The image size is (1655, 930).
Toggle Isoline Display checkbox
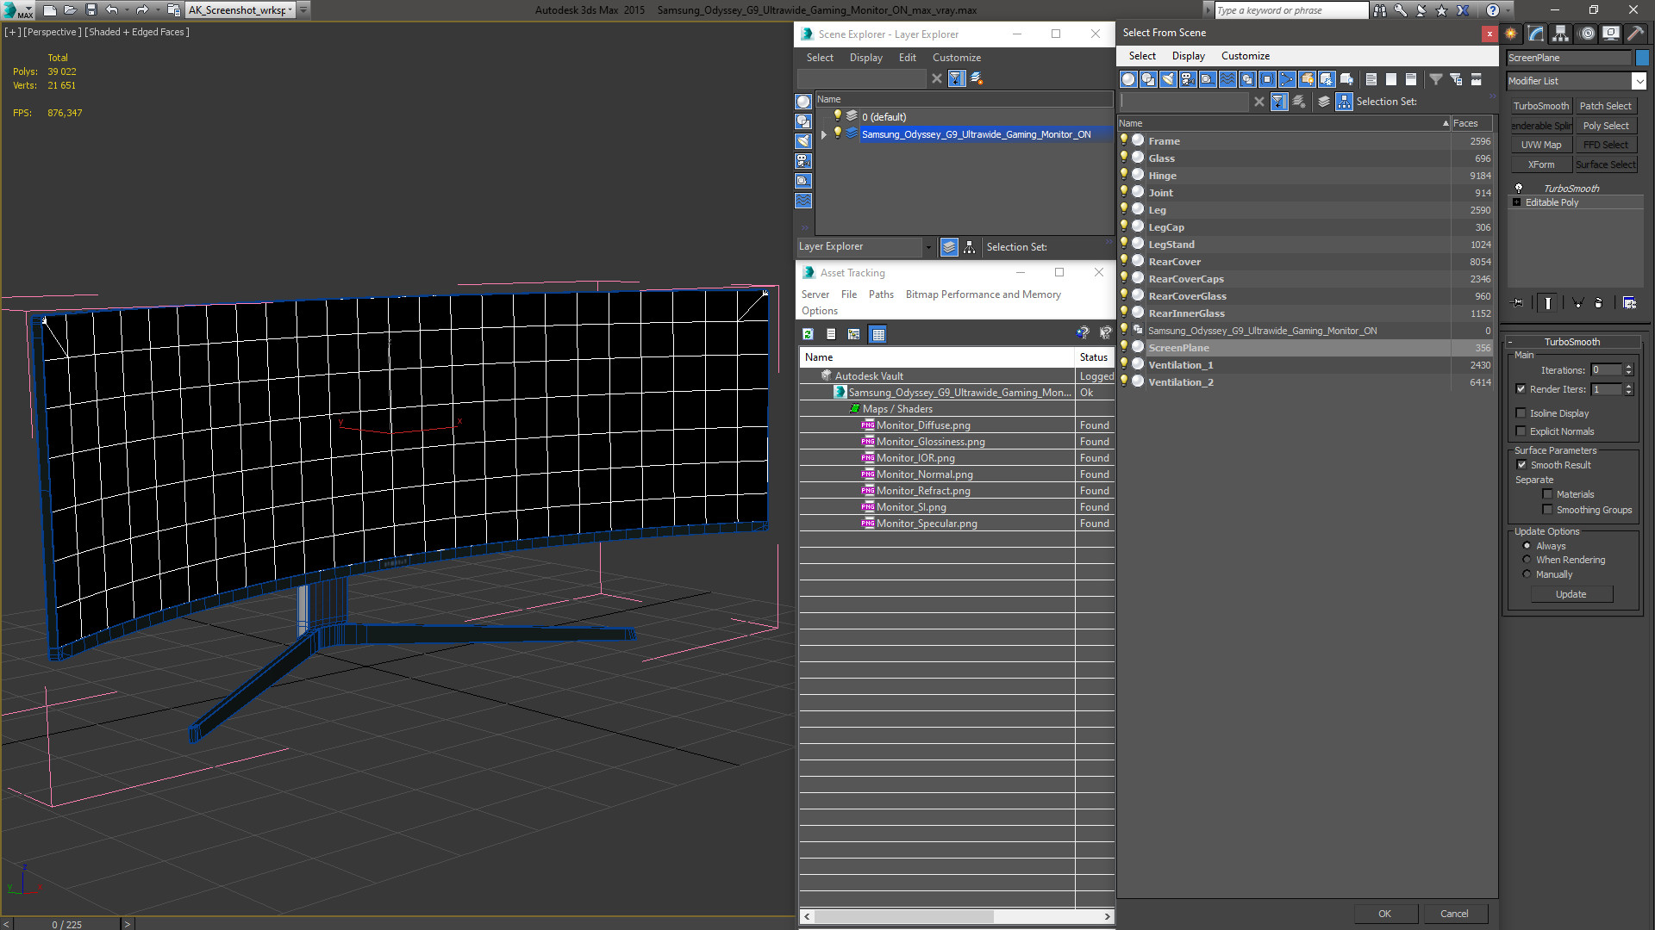1521,413
